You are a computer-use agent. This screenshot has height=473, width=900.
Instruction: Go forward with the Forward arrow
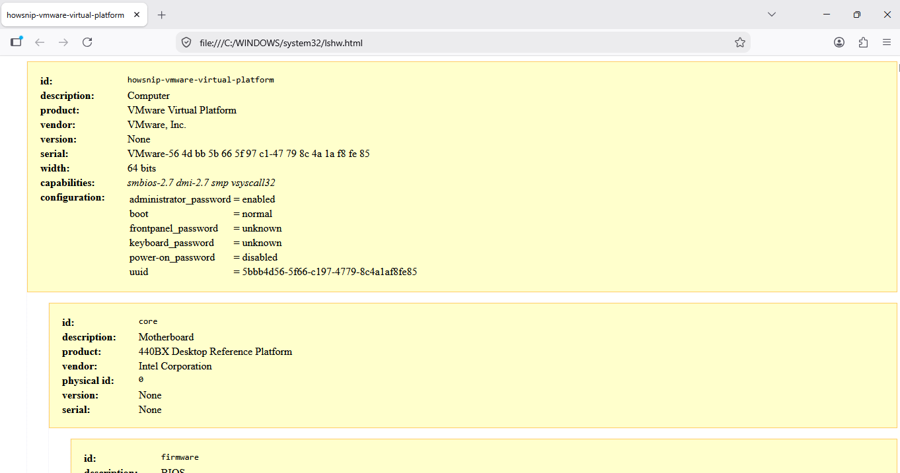63,42
